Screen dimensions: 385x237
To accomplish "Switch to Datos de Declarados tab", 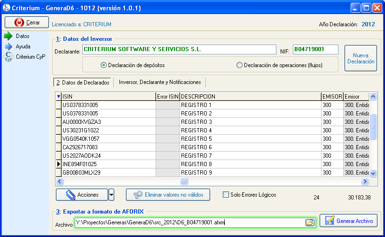I will 83,83.
